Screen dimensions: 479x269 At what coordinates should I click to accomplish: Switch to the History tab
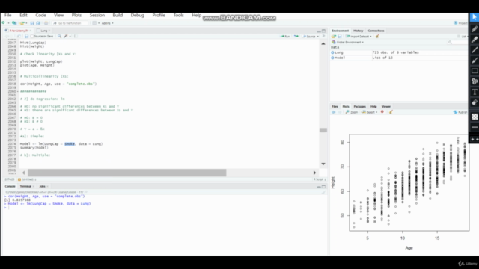pos(359,31)
